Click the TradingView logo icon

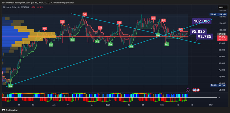pyautogui.click(x=3, y=110)
